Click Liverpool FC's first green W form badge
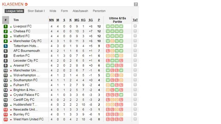 pyautogui.click(x=108, y=26)
